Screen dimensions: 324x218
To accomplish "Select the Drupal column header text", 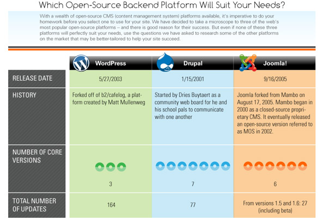I will click(193, 63).
